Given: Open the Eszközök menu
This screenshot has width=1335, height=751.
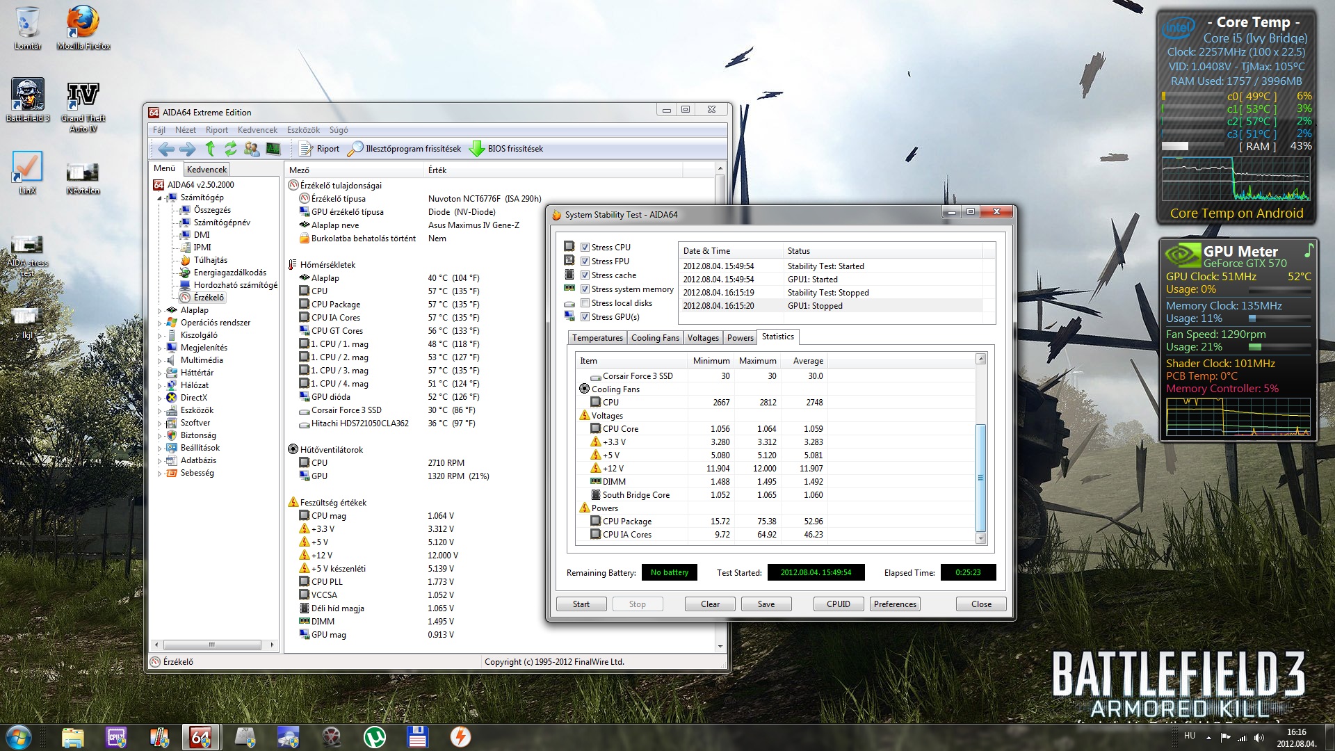Looking at the screenshot, I should tap(303, 130).
